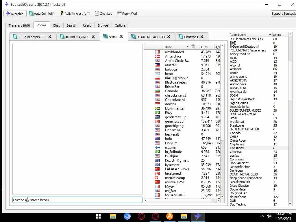
Task: Click the flag icon next to icysine
Action: click(x=157, y=147)
